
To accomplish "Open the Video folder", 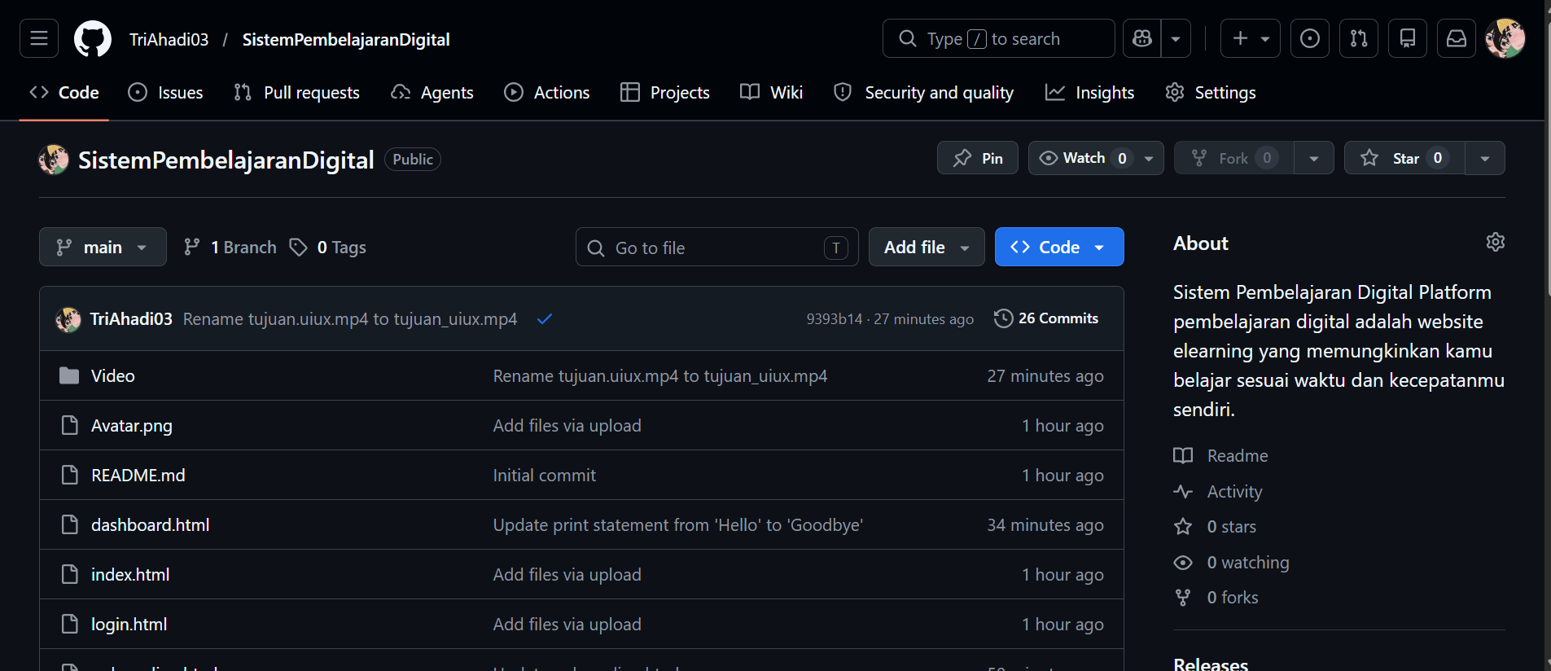I will click(x=113, y=375).
